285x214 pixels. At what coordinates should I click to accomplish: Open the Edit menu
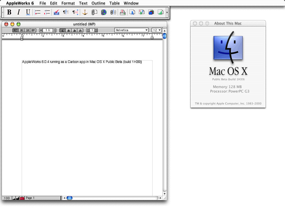tap(54, 3)
